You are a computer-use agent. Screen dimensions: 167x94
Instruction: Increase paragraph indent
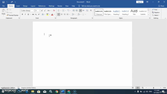tap(76, 10)
